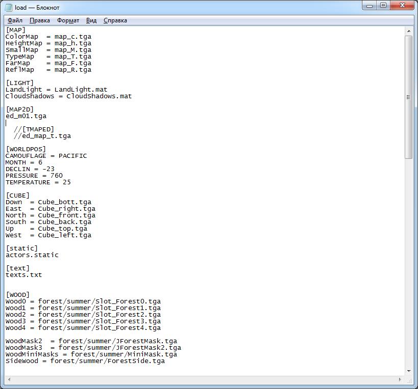Minimize the Notepad window
418x389 pixels.
click(369, 6)
